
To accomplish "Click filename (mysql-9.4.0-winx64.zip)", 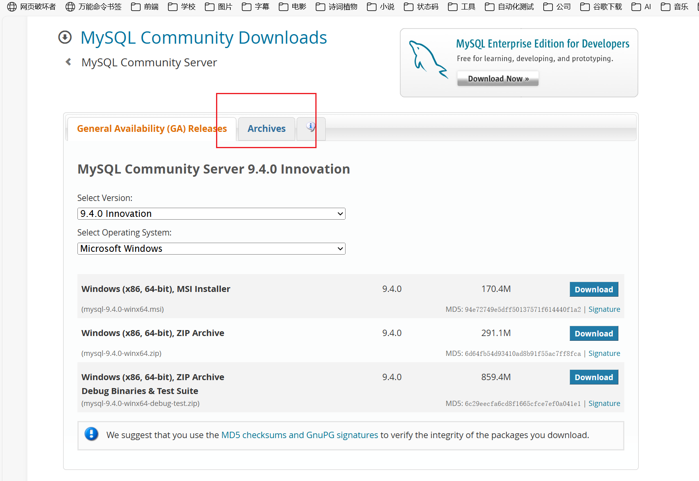I will click(122, 353).
